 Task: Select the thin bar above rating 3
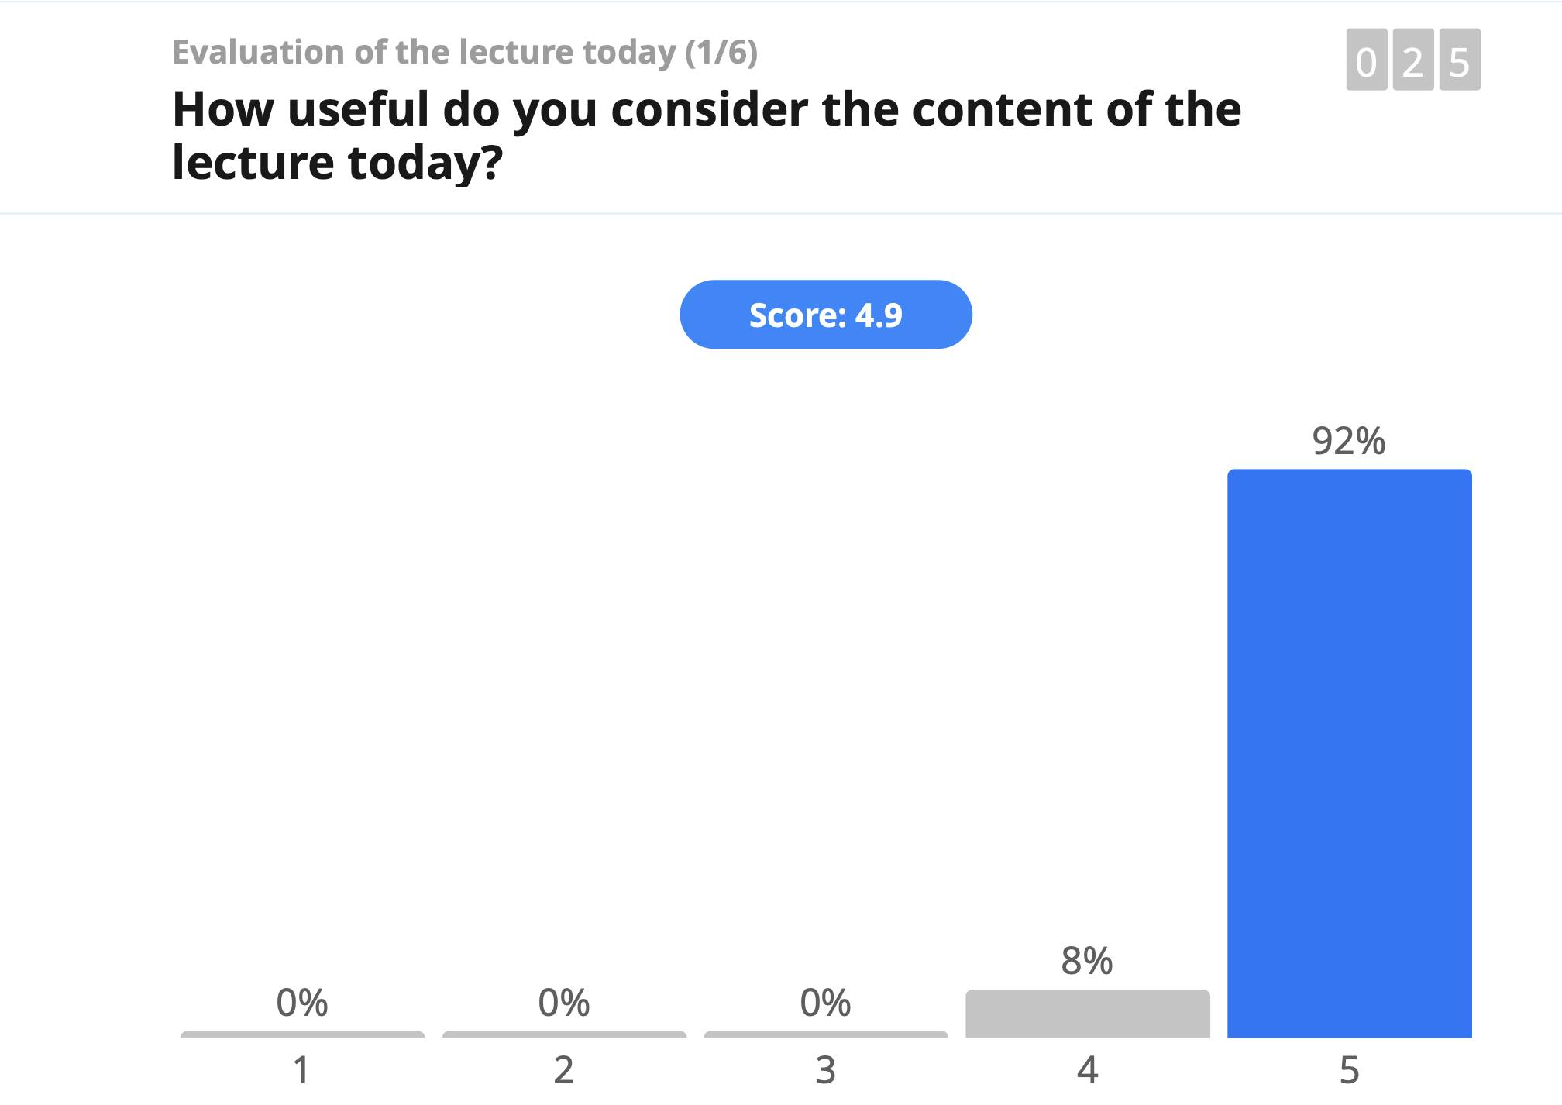[x=825, y=1034]
